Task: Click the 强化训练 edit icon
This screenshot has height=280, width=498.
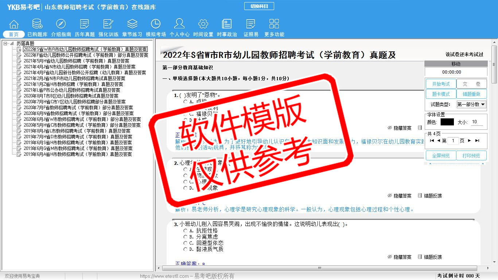Action: tap(108, 24)
